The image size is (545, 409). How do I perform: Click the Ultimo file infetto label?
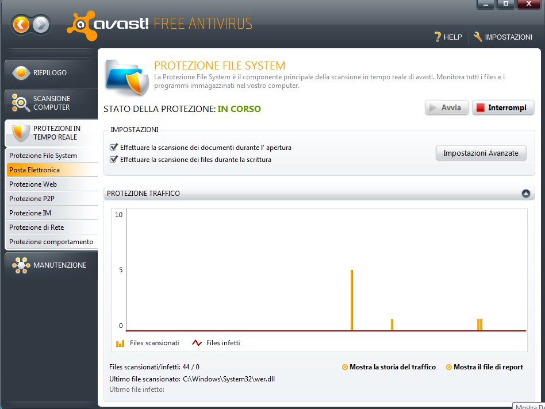pyautogui.click(x=137, y=389)
